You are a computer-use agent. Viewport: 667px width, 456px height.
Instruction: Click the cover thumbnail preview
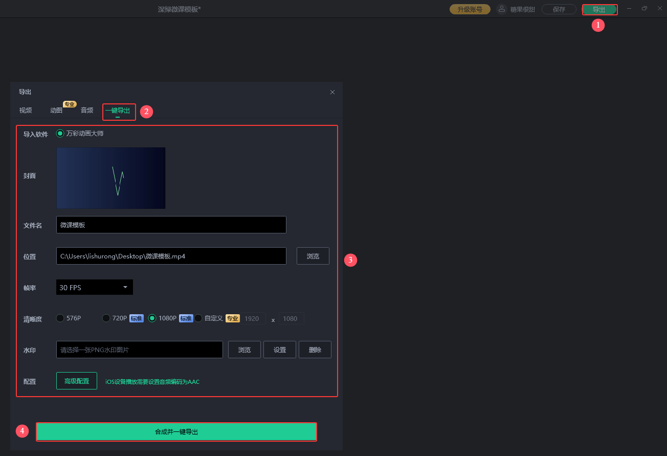(x=111, y=178)
